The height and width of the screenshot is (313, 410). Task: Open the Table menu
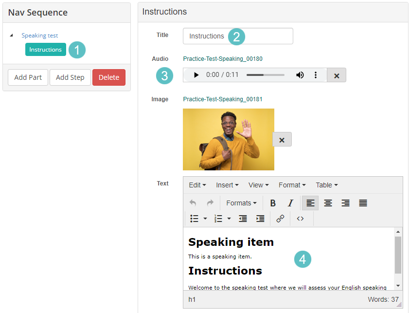click(x=326, y=185)
